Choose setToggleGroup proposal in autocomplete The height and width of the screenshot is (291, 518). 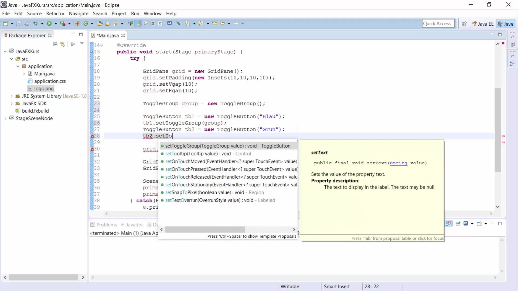point(228,146)
